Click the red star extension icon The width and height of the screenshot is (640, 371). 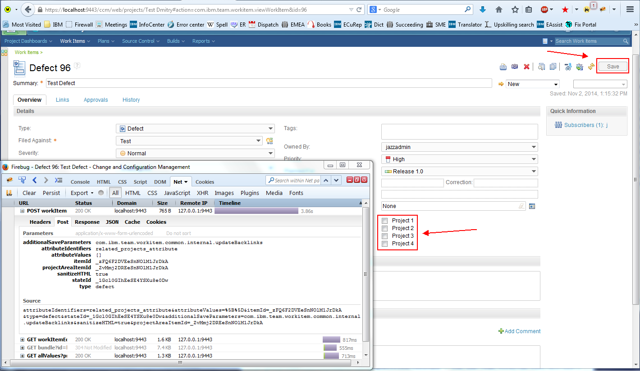[565, 9]
